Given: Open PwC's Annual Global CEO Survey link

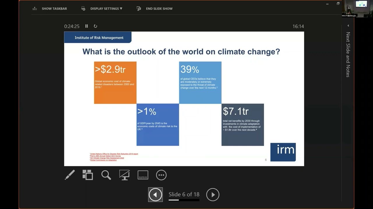Looking at the screenshot, I should click(x=105, y=156).
